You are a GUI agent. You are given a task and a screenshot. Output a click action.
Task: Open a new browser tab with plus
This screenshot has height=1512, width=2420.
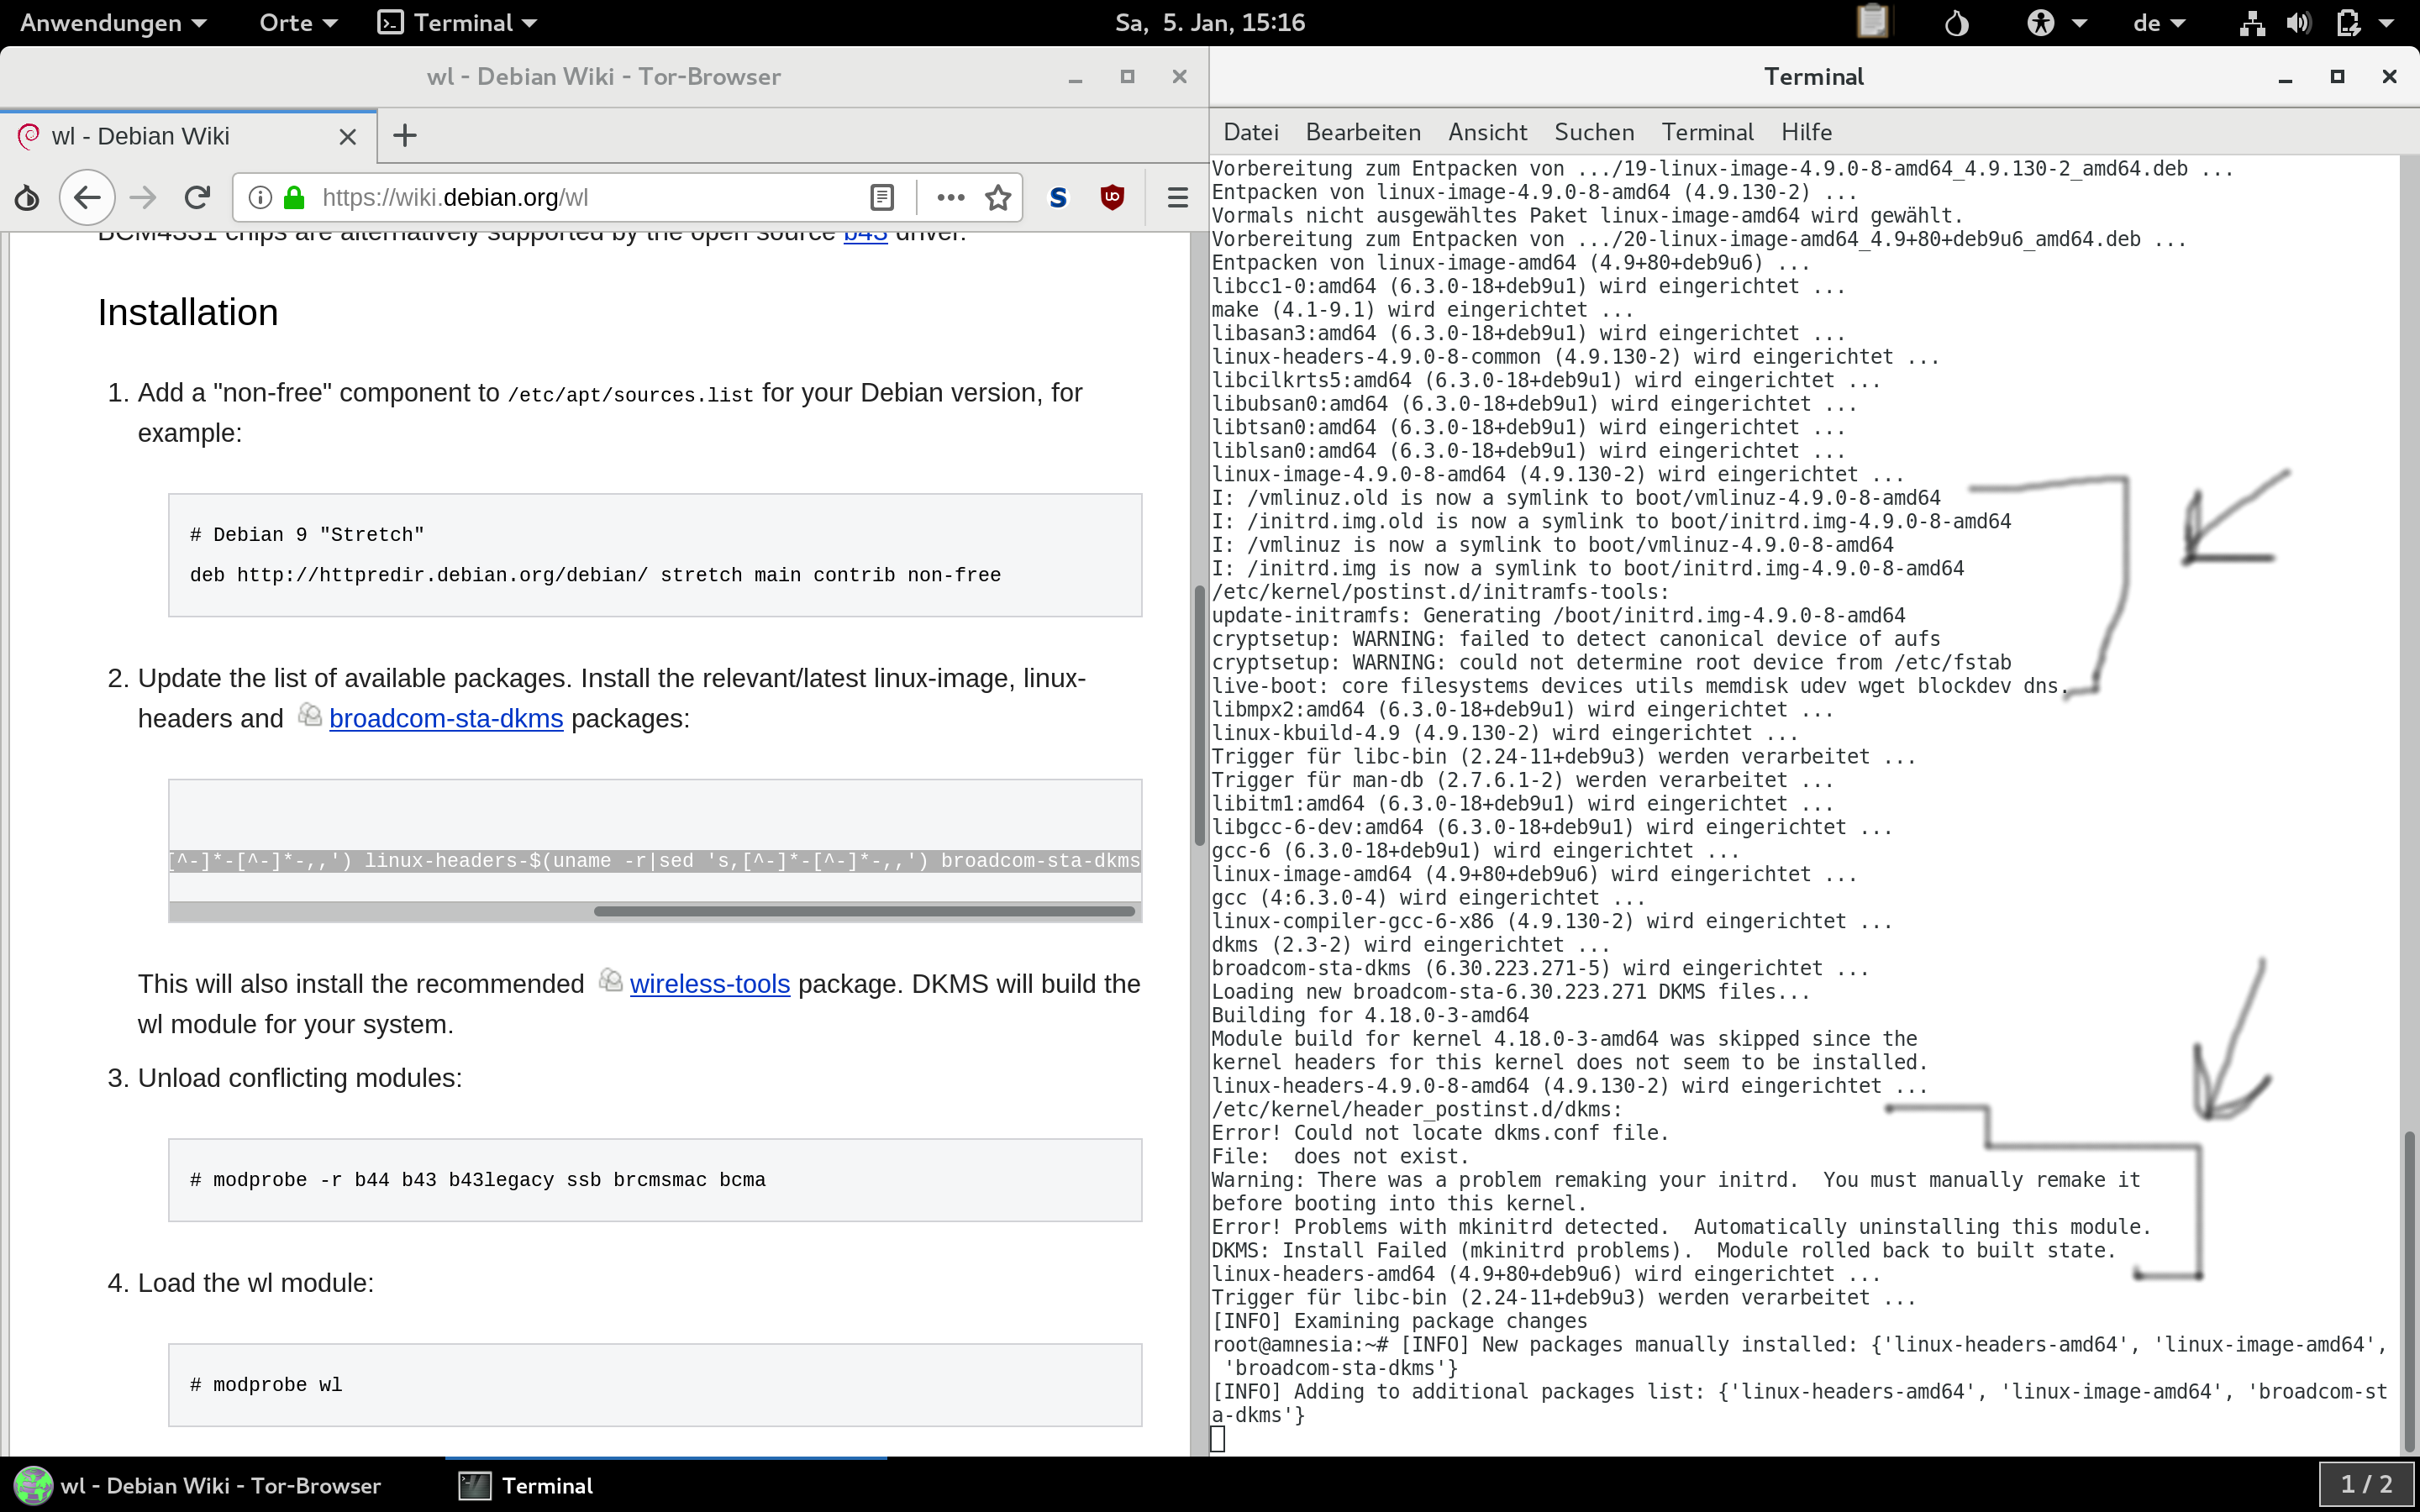pyautogui.click(x=405, y=136)
